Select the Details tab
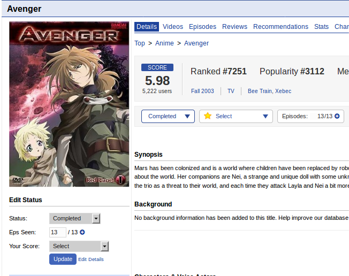Screen dimensions: 349x276 147,27
